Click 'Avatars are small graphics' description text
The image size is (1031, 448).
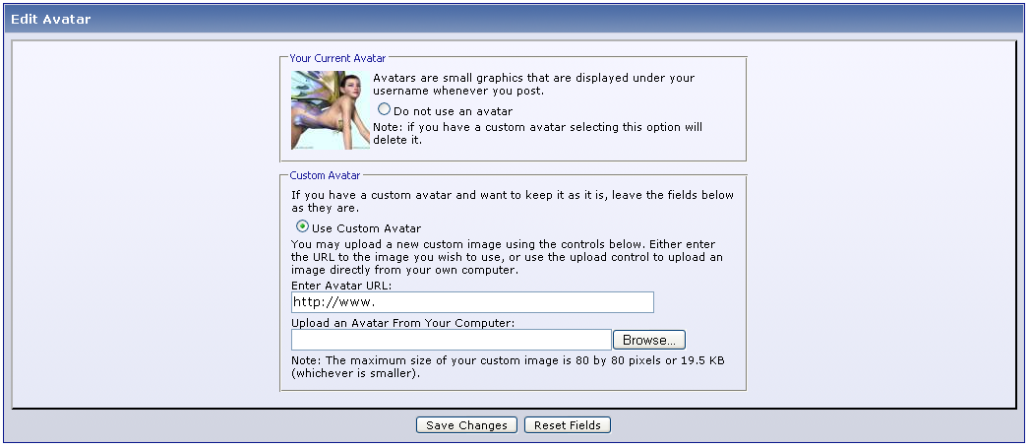pyautogui.click(x=533, y=85)
